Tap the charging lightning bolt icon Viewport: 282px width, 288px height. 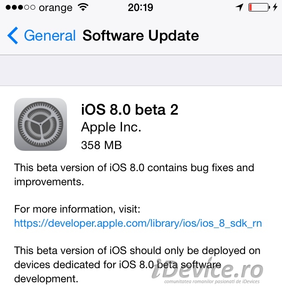coord(275,7)
